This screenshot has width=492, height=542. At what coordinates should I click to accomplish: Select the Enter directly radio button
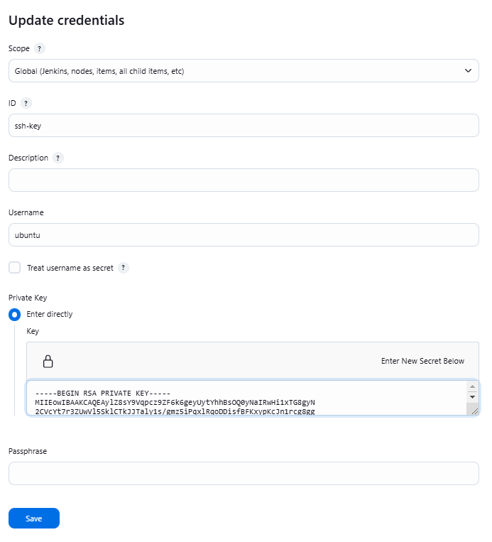coord(14,315)
